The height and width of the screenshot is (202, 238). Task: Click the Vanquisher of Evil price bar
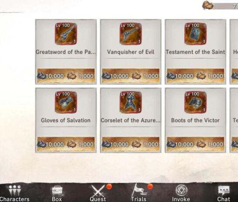130,76
